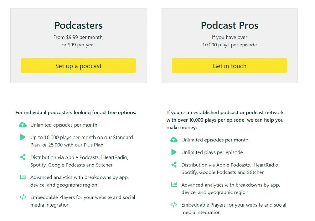315x221 pixels.
Task: Click the embed code icon under Podcast Pros
Action: (x=174, y=205)
